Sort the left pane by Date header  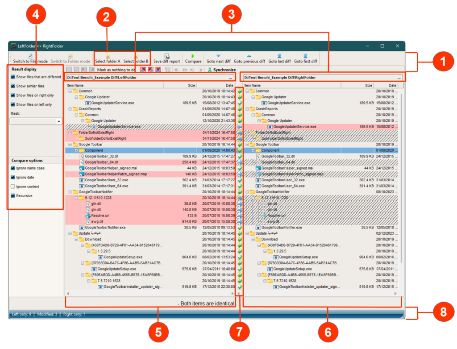[x=216, y=85]
